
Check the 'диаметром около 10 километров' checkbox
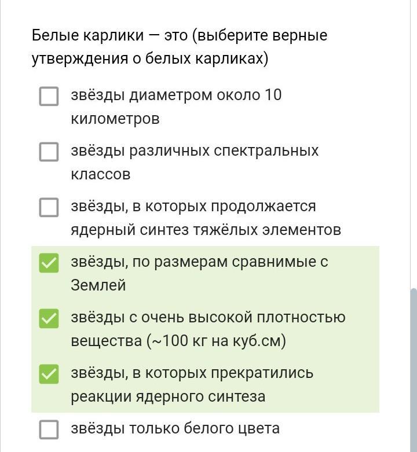tap(49, 96)
